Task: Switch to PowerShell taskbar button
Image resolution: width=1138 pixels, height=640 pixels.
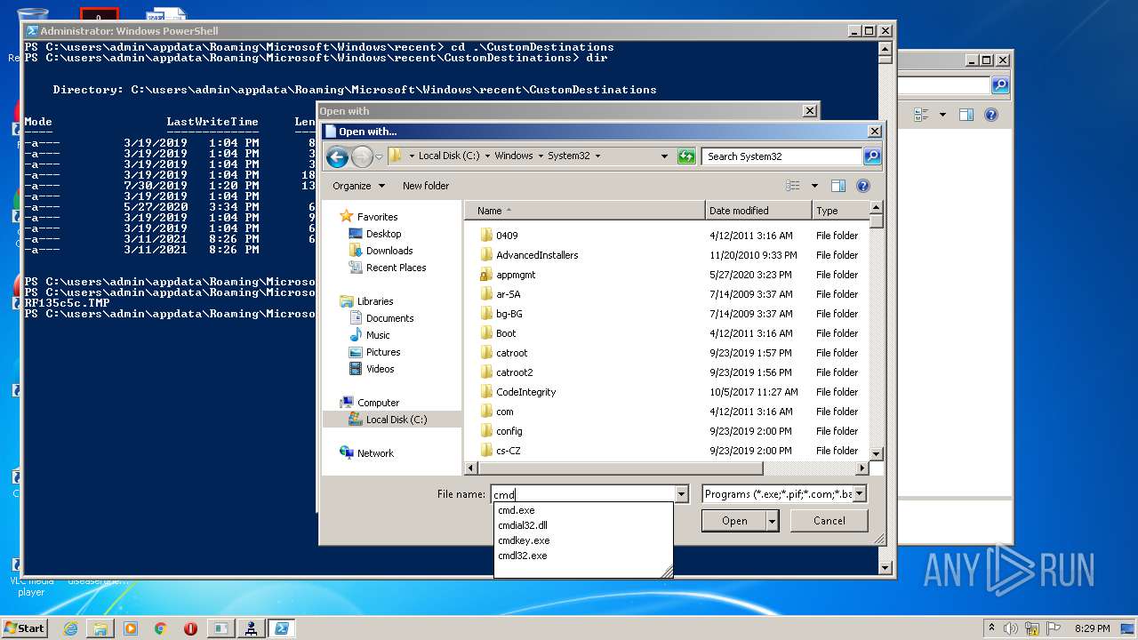Action: tap(281, 628)
